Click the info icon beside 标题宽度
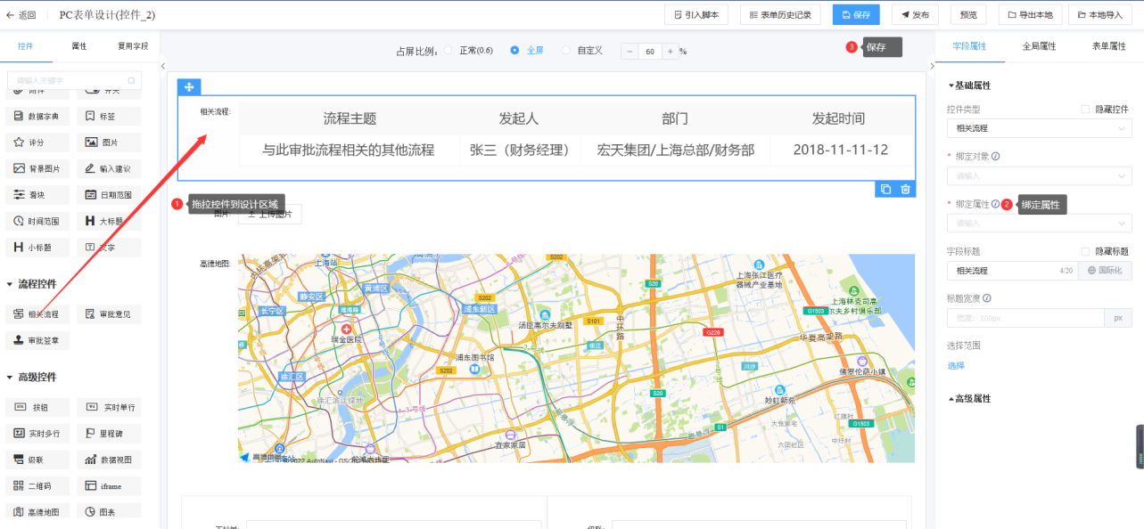1144x529 pixels. point(987,298)
